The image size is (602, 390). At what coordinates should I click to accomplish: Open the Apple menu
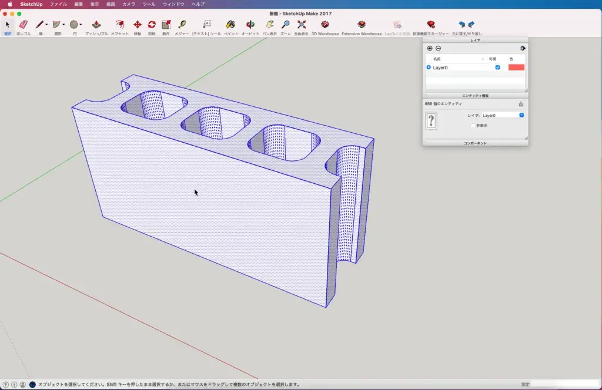(x=10, y=4)
